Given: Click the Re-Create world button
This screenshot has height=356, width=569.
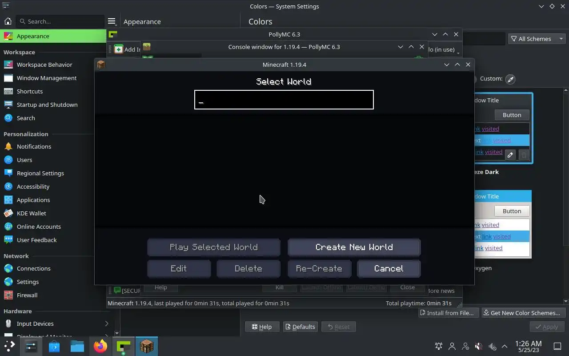Looking at the screenshot, I should 319,268.
